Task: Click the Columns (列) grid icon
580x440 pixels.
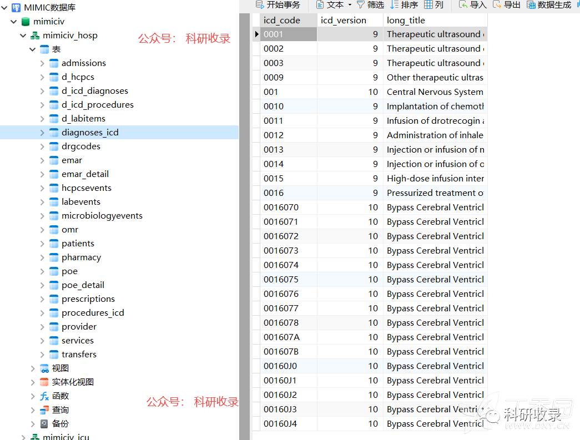Action: coord(428,5)
